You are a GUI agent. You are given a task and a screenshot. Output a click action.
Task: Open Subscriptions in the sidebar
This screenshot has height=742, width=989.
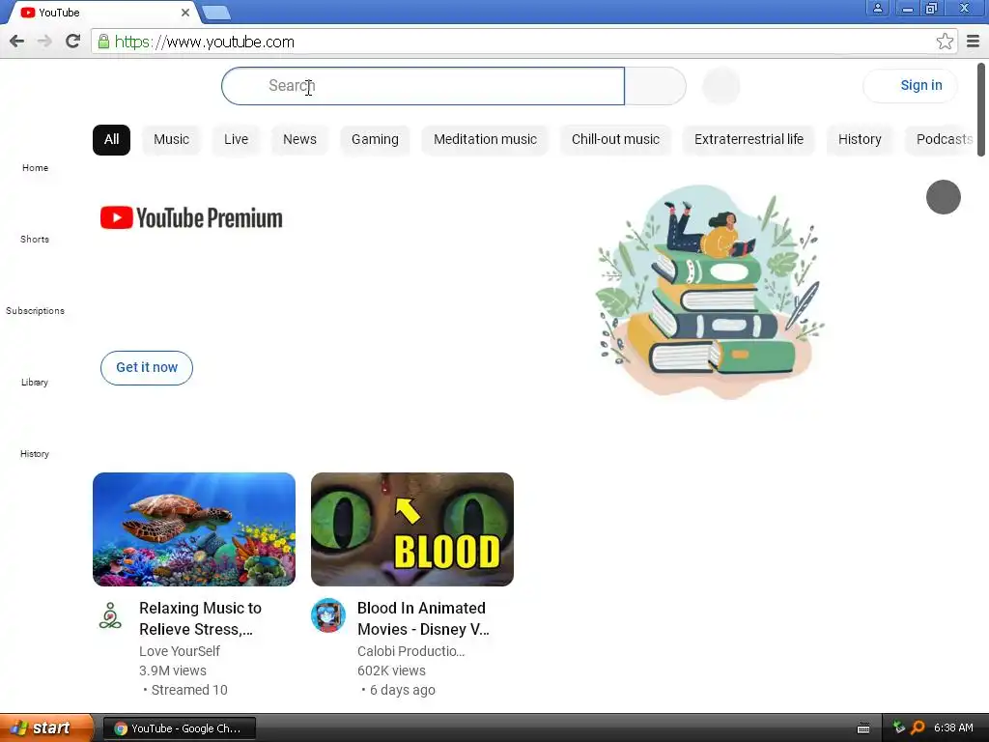(36, 310)
